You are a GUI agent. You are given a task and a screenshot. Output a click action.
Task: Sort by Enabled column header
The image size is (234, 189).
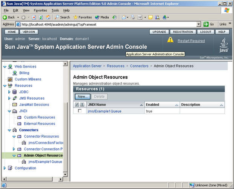pos(162,105)
